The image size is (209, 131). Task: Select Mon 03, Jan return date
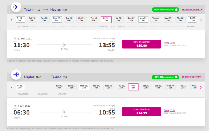(84, 87)
